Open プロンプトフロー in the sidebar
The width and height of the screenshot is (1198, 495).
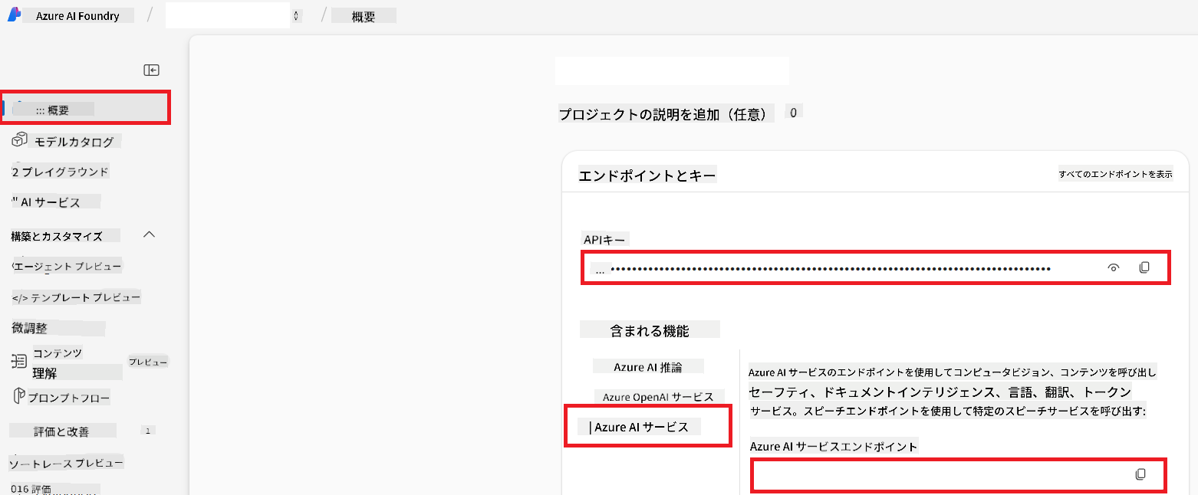click(69, 398)
